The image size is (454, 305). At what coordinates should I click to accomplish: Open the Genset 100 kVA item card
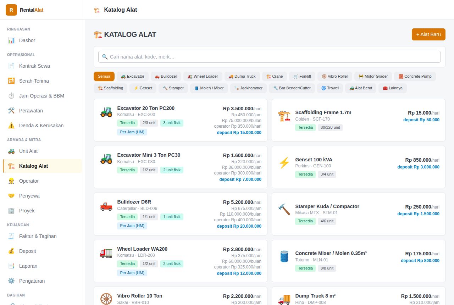coord(359,167)
